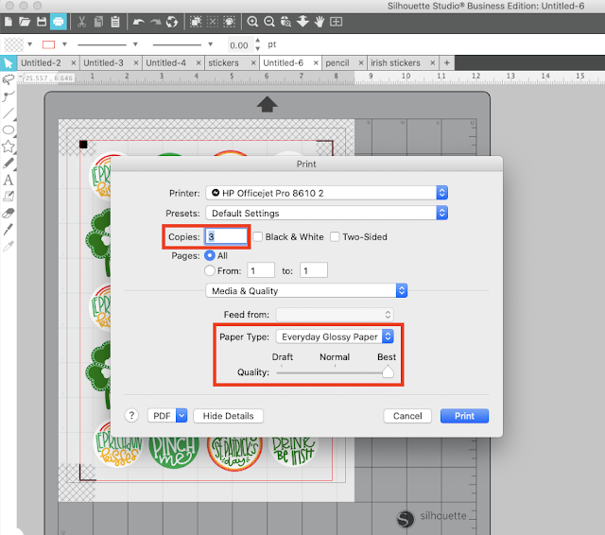Image resolution: width=605 pixels, height=535 pixels.
Task: Save document with floppy disk icon
Action: (x=42, y=22)
